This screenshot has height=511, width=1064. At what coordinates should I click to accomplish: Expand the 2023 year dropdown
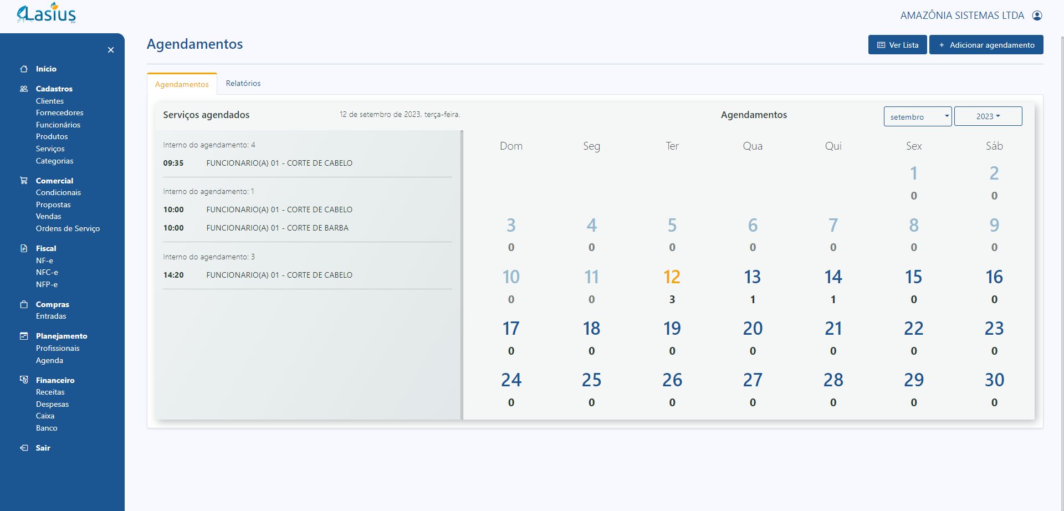coord(988,116)
